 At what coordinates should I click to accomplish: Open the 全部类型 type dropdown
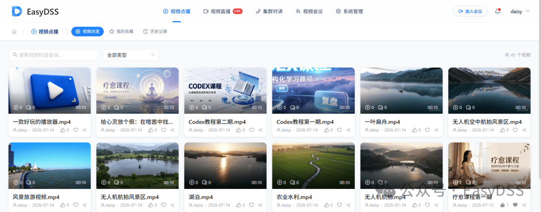[x=131, y=54]
